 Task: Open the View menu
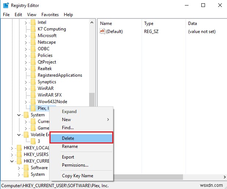32,15
